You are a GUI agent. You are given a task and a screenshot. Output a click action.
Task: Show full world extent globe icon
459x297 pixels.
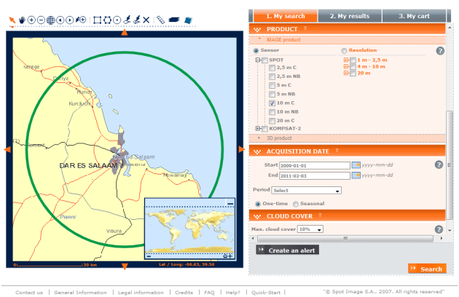51,20
